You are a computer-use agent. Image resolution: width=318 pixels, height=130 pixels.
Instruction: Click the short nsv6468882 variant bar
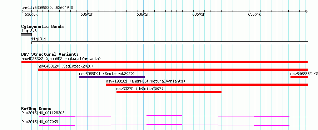[x=299, y=77]
